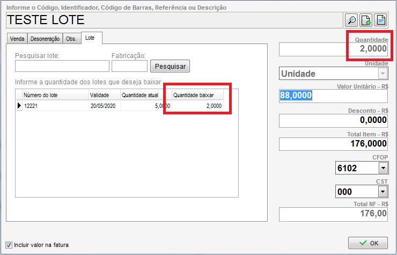Expand the CFOP 6102 dropdown
Image resolution: width=397 pixels, height=255 pixels.
(x=383, y=168)
